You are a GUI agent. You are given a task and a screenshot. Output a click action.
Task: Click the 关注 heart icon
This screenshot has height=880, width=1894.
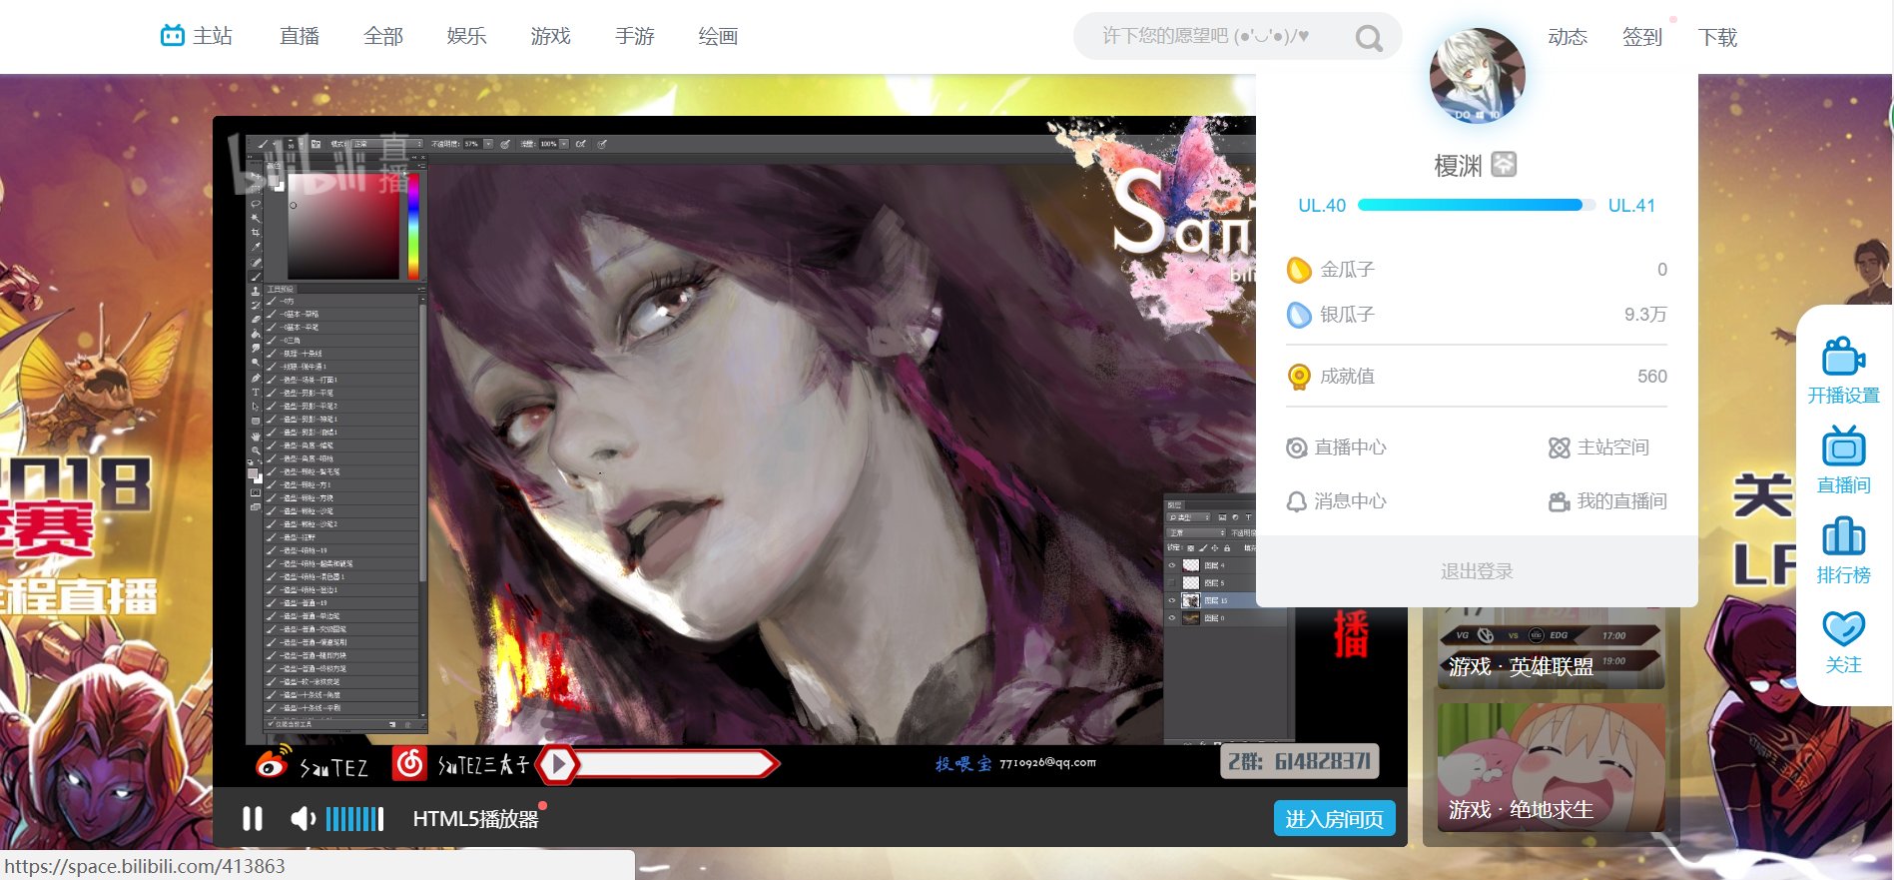(1843, 628)
